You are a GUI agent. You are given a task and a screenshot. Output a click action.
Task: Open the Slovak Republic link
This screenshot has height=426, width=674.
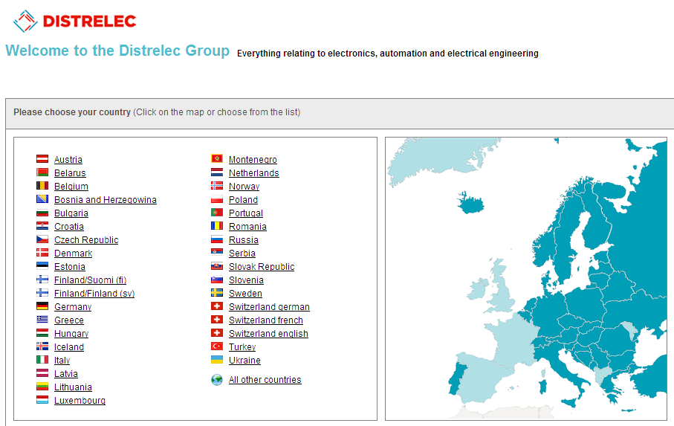coord(262,266)
